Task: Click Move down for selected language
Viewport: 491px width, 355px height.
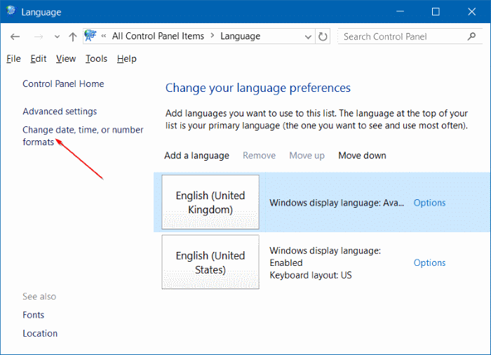Action: [362, 155]
